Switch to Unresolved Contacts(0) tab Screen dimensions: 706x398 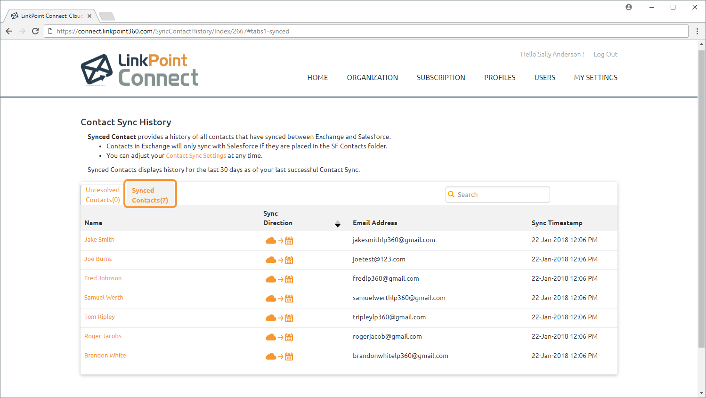pyautogui.click(x=103, y=195)
